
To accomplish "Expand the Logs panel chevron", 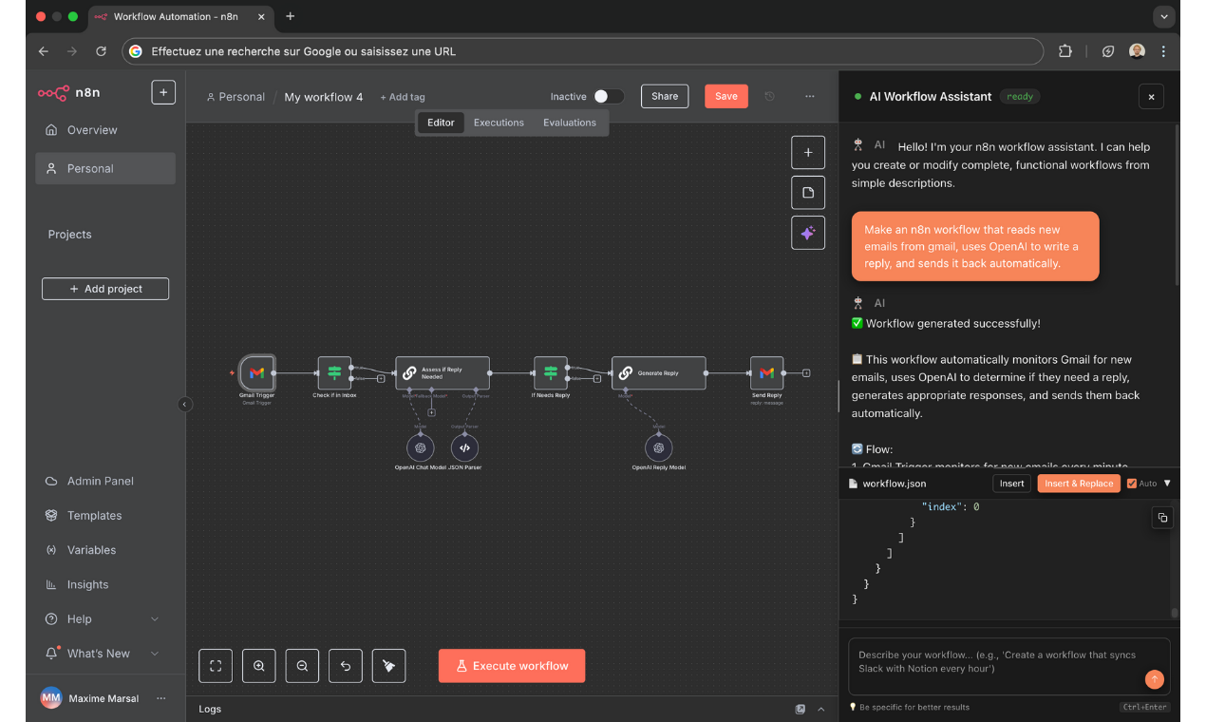I will [x=821, y=709].
